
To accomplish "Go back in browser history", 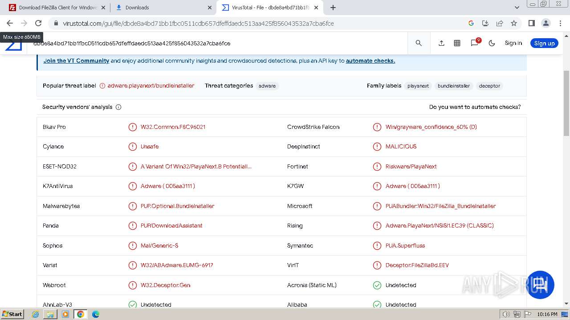I will tap(10, 23).
